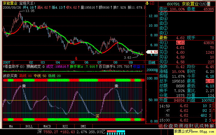
Task: Click the 波段买卖 indicator name
Action: (10, 76)
